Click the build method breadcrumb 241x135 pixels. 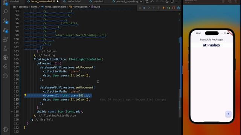pos(97,7)
